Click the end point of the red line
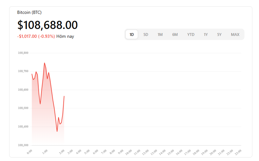 [64, 96]
